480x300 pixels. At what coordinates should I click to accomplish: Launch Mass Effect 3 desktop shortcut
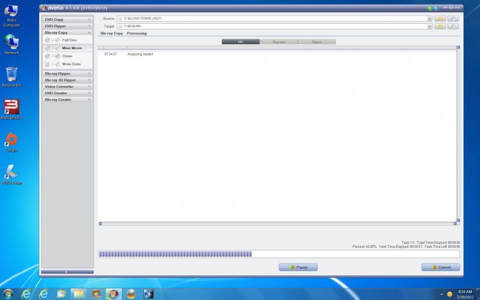point(12,109)
